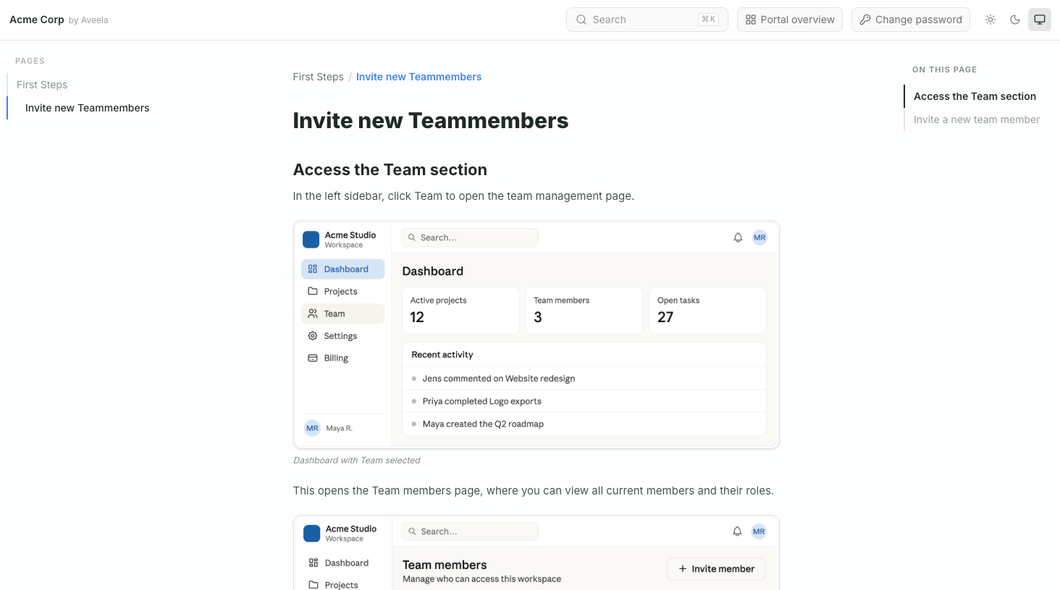1060x590 pixels.
Task: Select Invite new Teammembers in the Pages sidebar
Action: click(x=88, y=108)
